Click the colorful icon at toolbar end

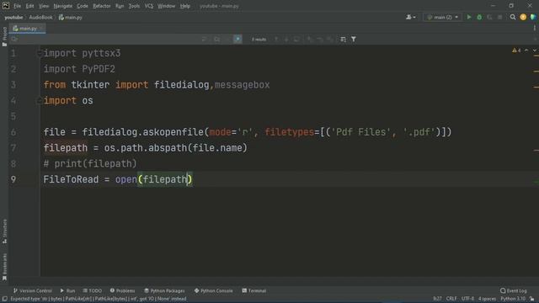click(533, 17)
